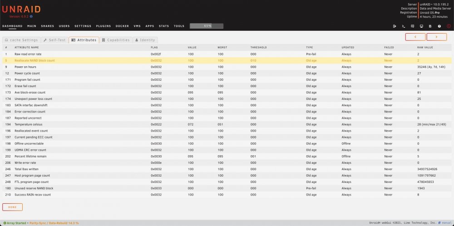Click the DONE button
The image size is (454, 226).
coord(12,207)
